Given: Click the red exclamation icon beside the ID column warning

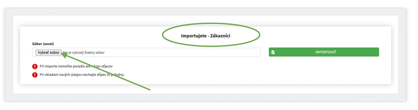Looking at the screenshot, I should (35, 75).
